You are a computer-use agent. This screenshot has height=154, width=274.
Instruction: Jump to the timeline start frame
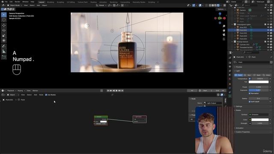point(108,91)
